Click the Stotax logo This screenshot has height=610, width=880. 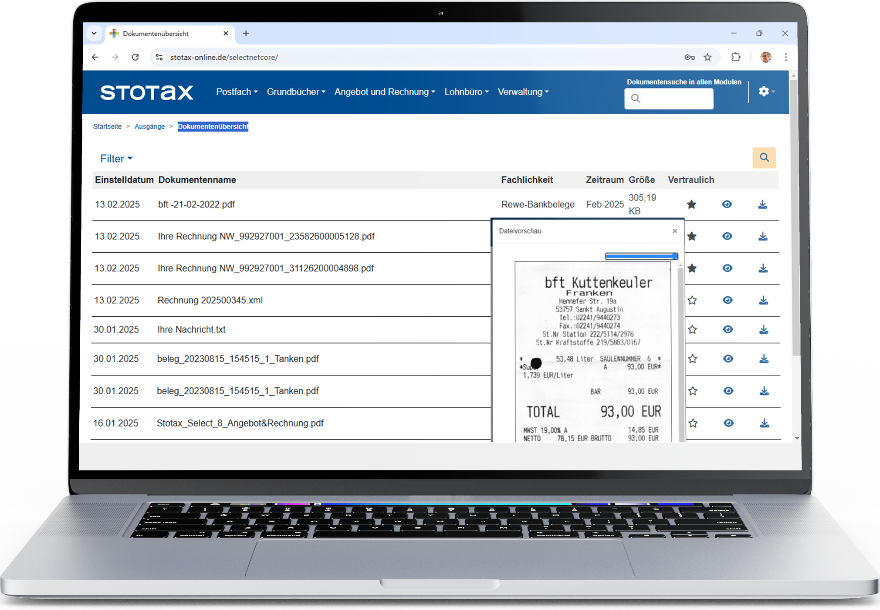[147, 92]
